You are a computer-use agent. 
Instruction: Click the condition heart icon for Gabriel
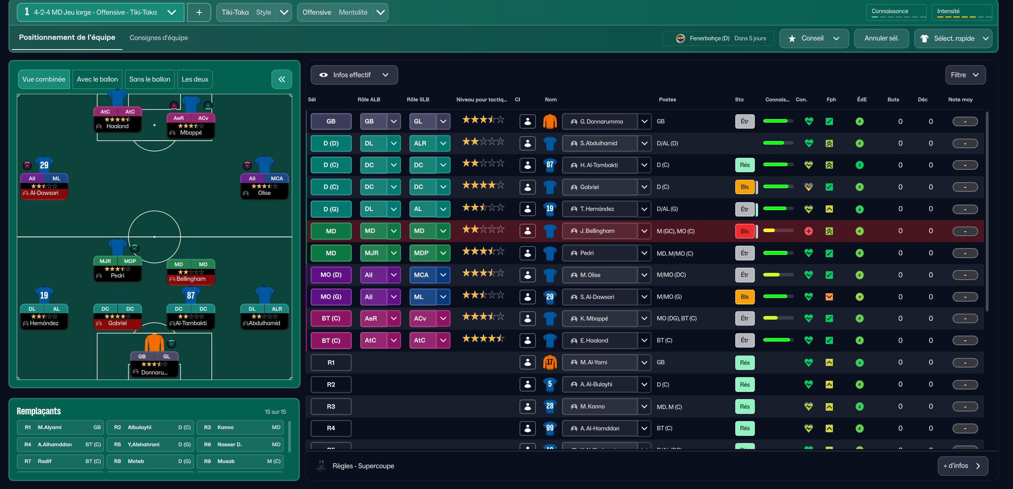(808, 187)
